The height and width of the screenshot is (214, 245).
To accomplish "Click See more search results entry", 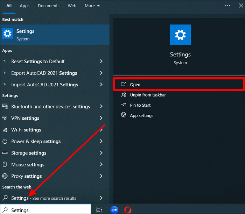I will click(x=55, y=198).
